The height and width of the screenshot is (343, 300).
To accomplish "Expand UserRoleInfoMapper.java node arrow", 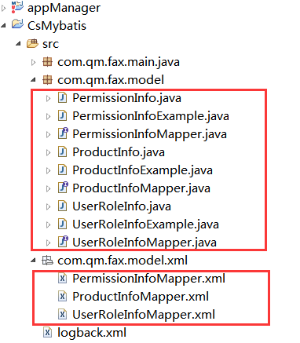I will click(48, 243).
